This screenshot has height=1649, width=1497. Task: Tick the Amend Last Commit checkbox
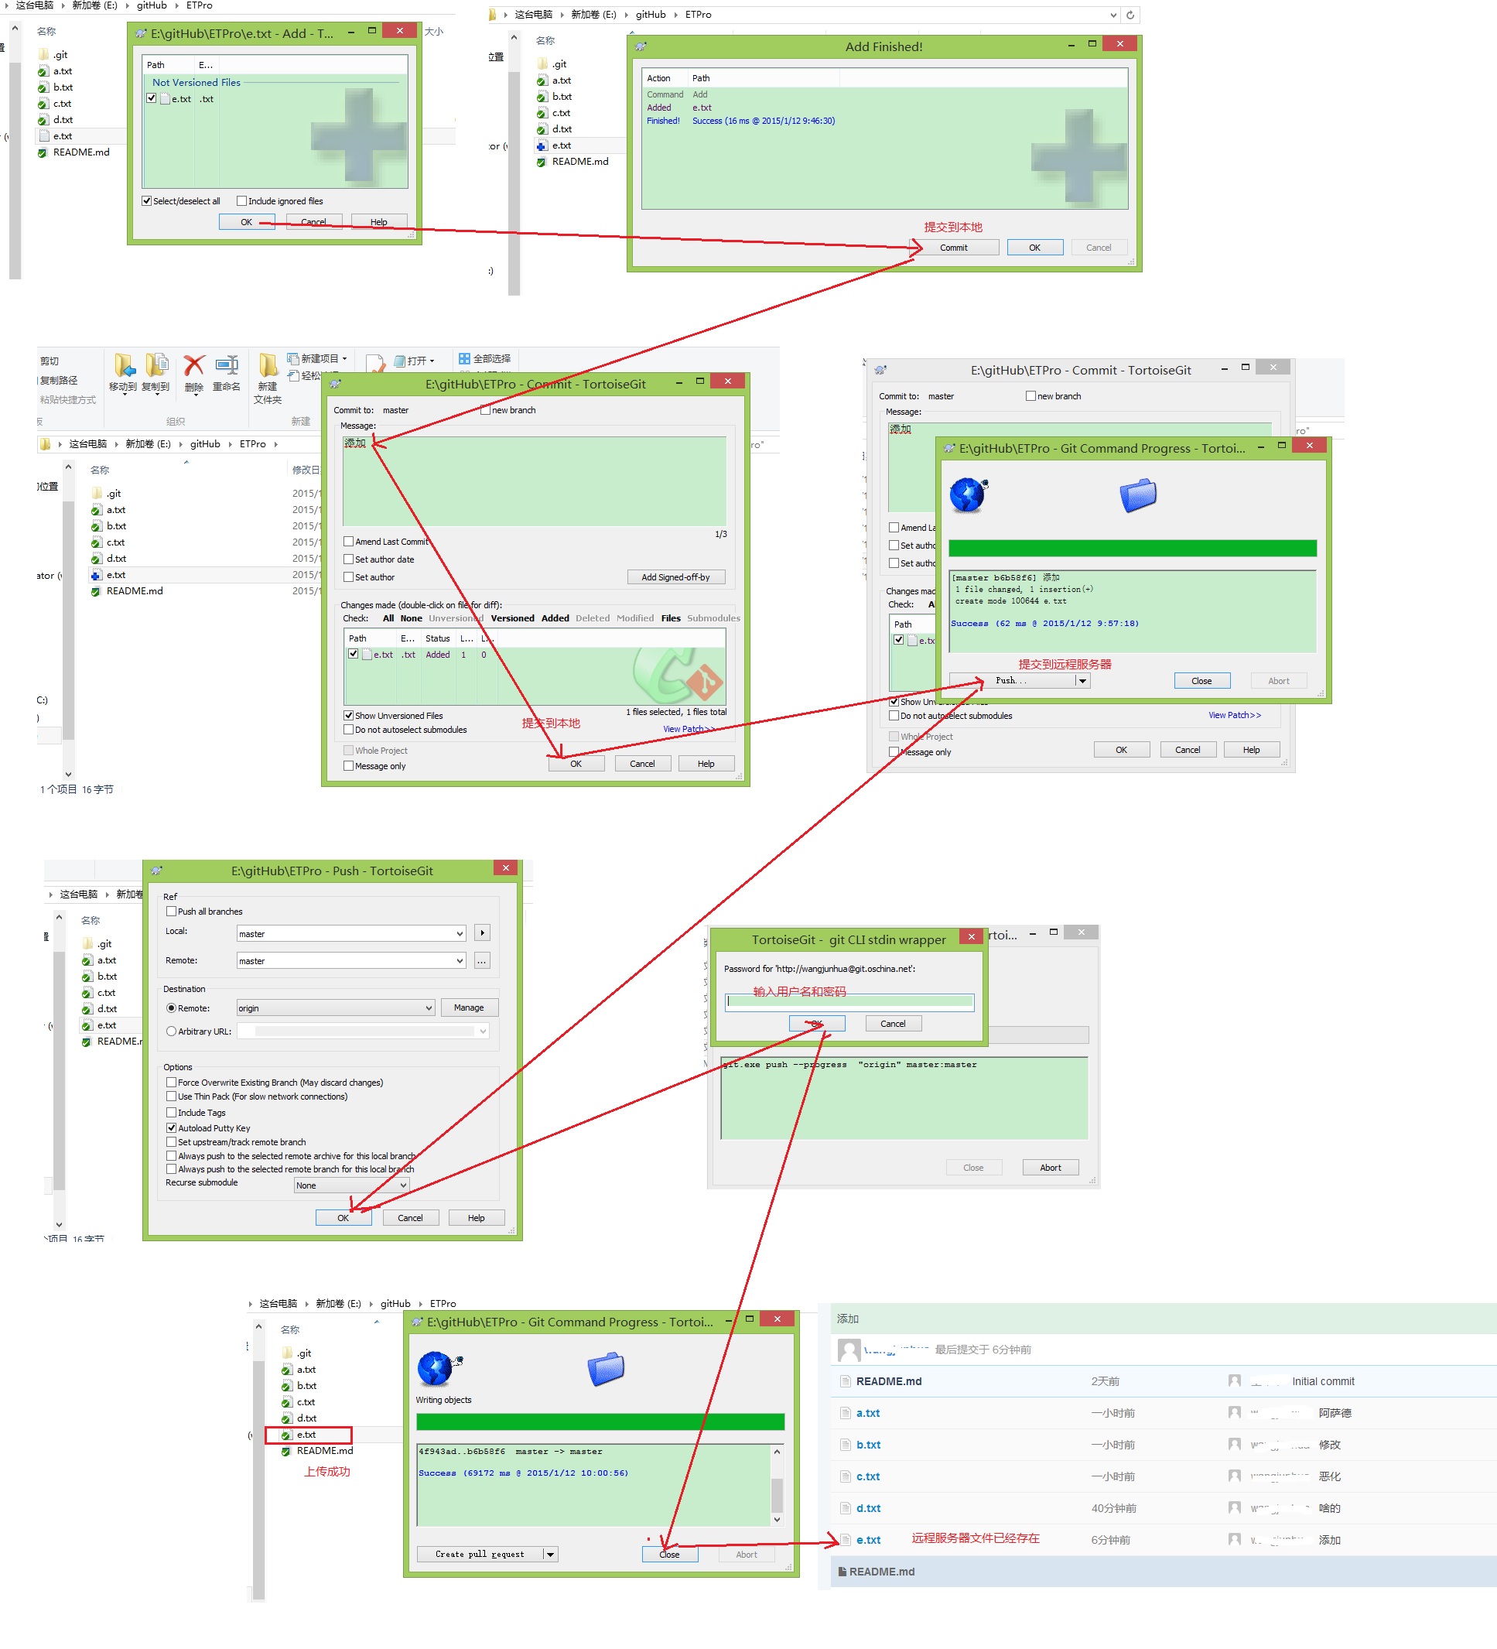pos(348,542)
